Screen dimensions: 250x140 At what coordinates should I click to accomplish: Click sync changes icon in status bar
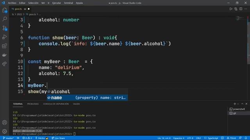tap(18, 138)
